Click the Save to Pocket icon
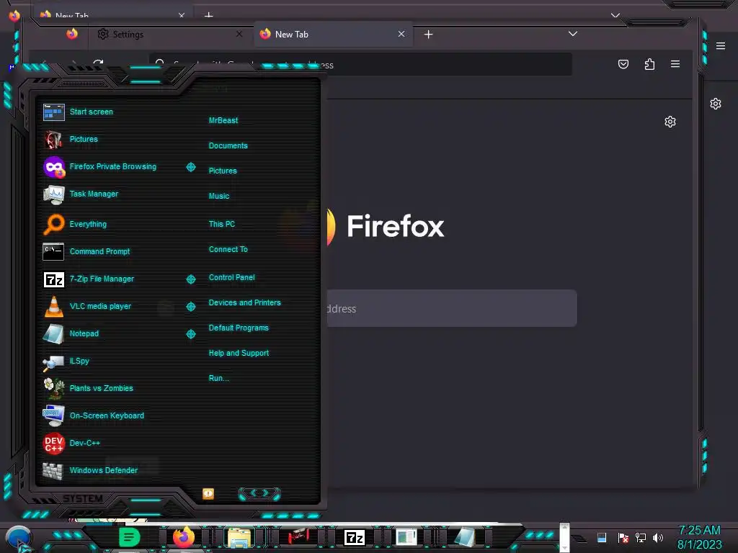The image size is (738, 553). 623,64
